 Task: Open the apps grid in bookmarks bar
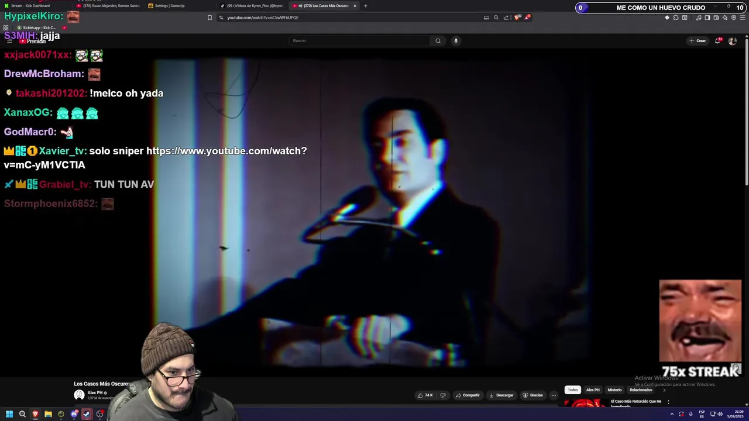(6, 27)
